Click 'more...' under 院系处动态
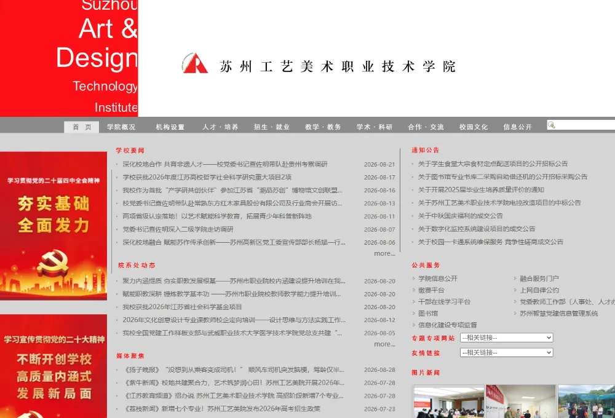Screen dimensions: 615x418 [x=384, y=344]
